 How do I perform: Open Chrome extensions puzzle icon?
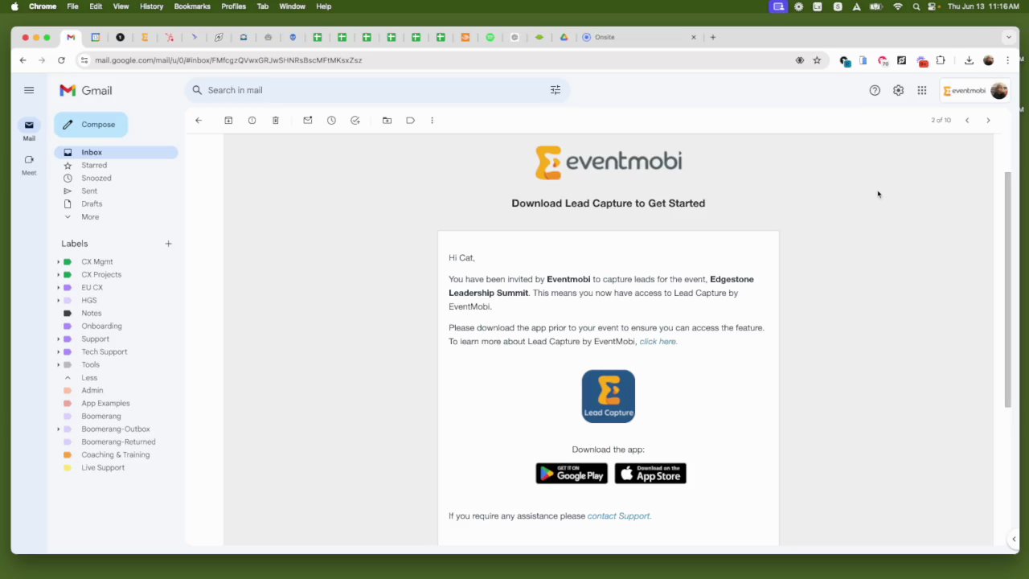click(x=941, y=60)
